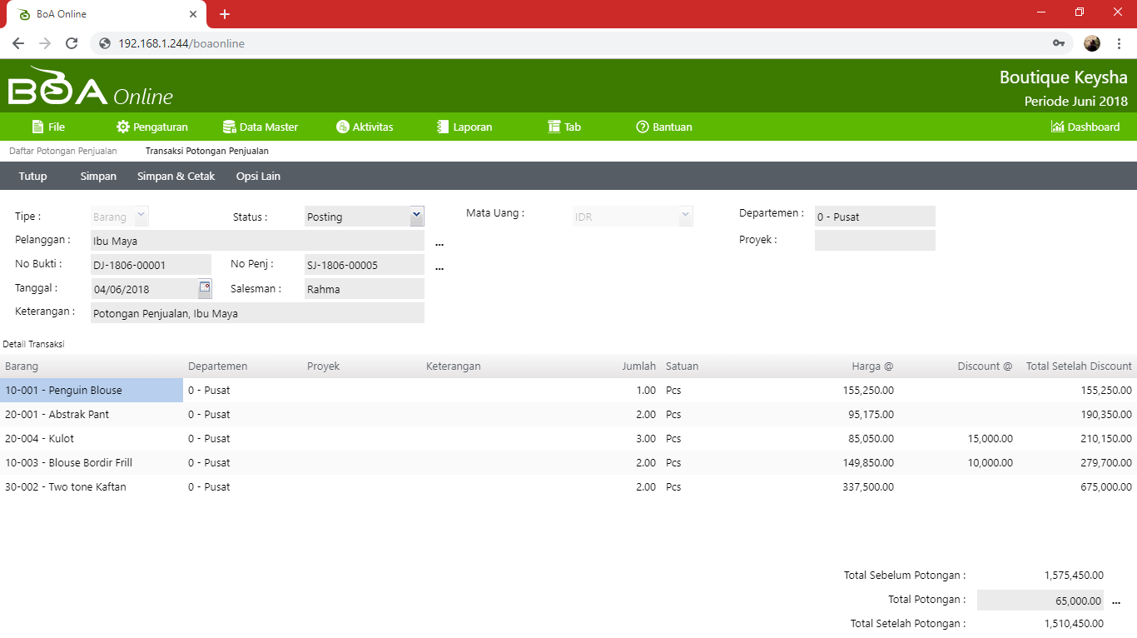Click the Simpan button
The width and height of the screenshot is (1137, 638).
coord(98,176)
